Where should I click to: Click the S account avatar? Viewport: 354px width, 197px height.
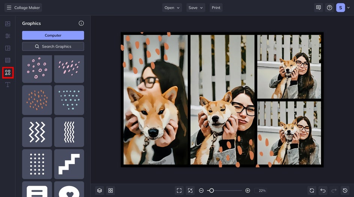(x=340, y=7)
